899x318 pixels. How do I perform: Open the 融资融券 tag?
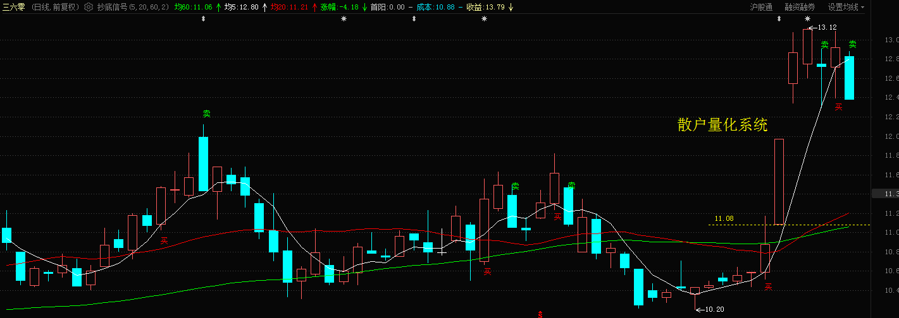point(800,8)
